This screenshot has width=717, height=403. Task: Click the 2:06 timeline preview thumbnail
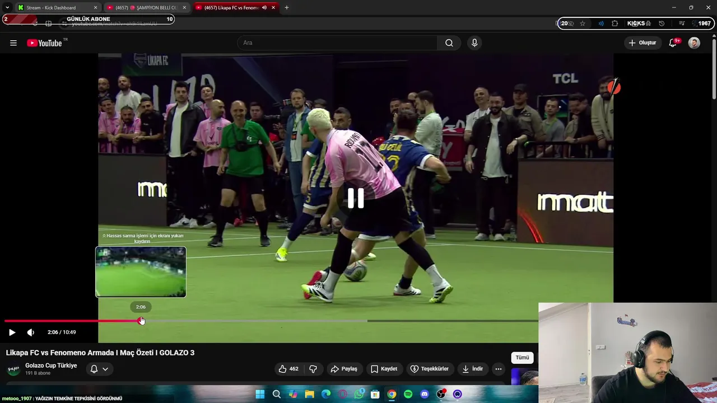point(141,272)
